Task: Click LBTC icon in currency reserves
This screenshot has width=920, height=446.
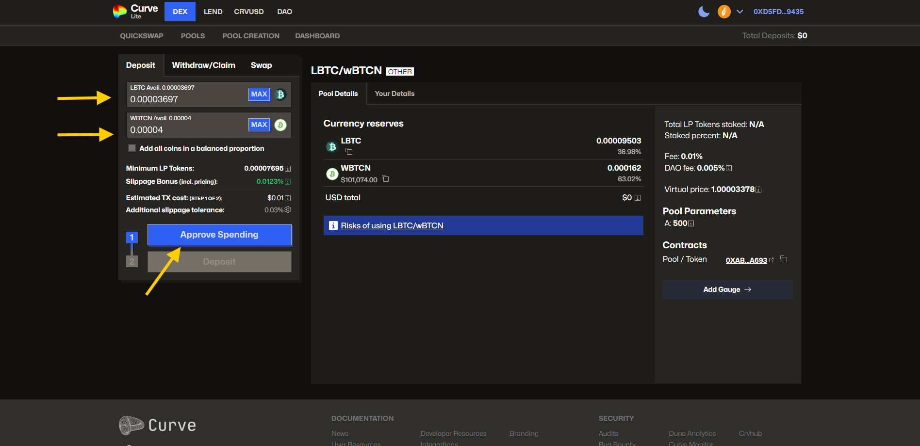Action: tap(332, 146)
